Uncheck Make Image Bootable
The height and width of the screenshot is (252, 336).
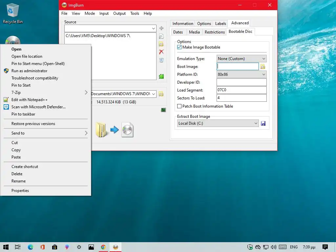click(179, 47)
